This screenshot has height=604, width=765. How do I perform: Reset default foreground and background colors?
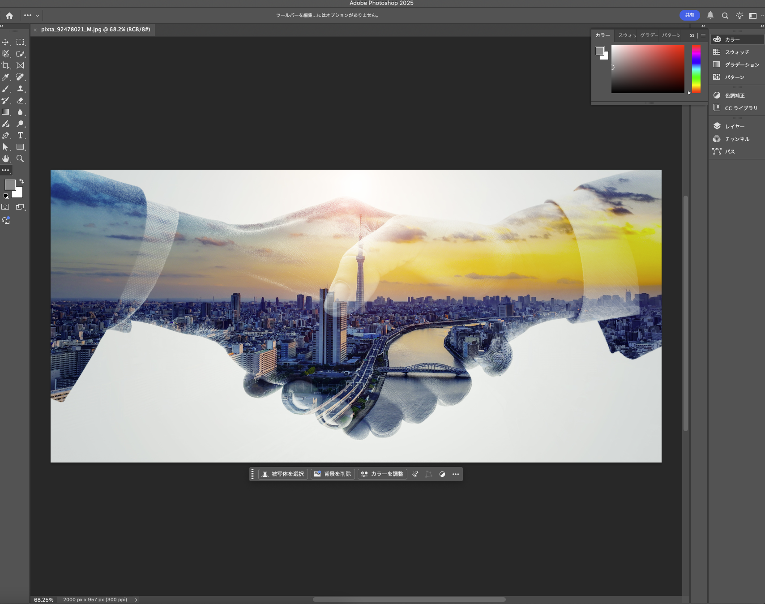coord(6,196)
